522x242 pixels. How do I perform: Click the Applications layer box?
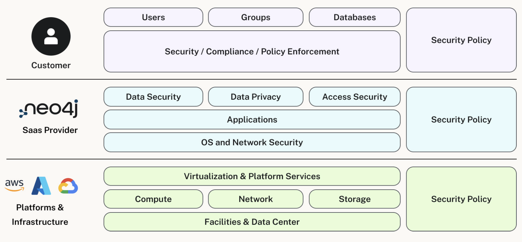click(x=252, y=120)
